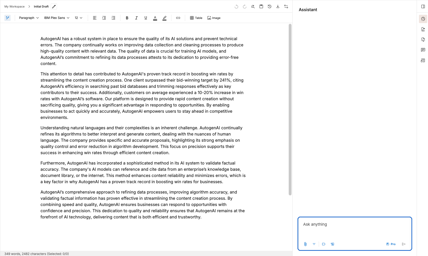Viewport: 428px width, 256px height.
Task: Open the comments sidebar icon
Action: pos(423,50)
